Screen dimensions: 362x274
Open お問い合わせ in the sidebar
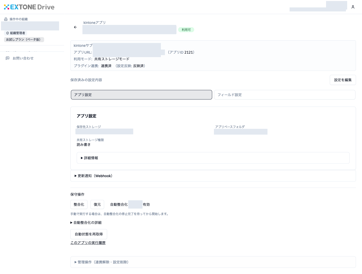point(23,58)
